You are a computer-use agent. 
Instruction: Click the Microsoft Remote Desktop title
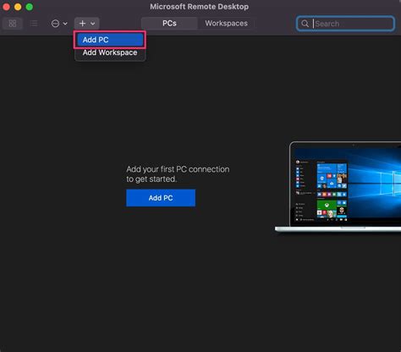[x=199, y=7]
